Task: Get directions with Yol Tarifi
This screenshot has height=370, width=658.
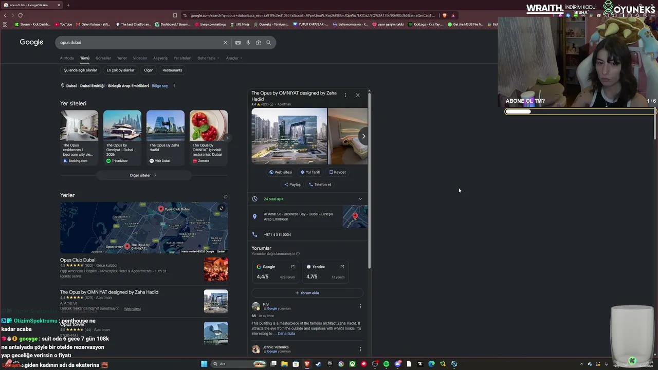Action: click(310, 172)
